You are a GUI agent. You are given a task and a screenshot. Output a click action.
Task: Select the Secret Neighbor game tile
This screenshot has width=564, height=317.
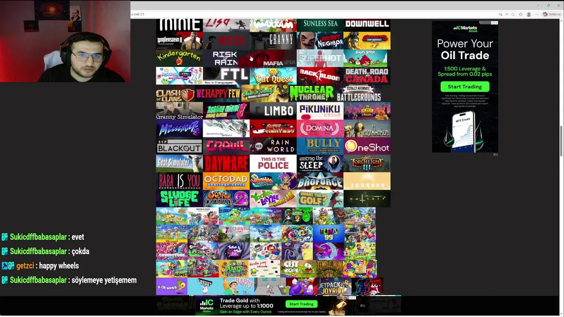click(320, 41)
